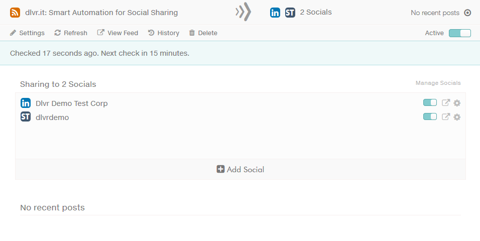The height and width of the screenshot is (241, 480).
Task: Open external link for dlvrdemo
Action: point(446,116)
